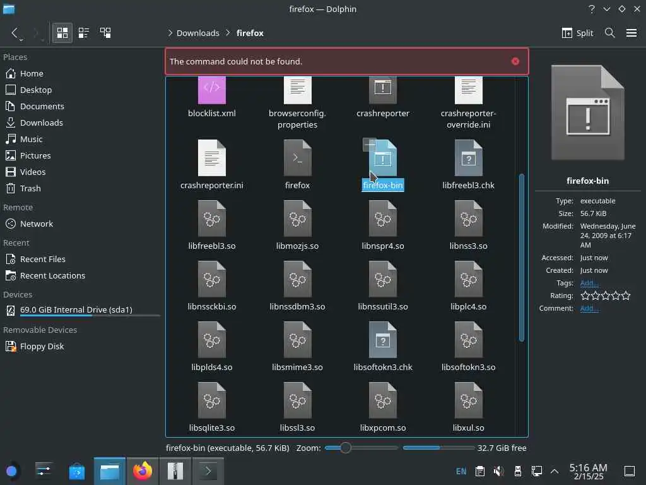Image resolution: width=646 pixels, height=485 pixels.
Task: Select crashreporter.ini file icon
Action: (212, 158)
